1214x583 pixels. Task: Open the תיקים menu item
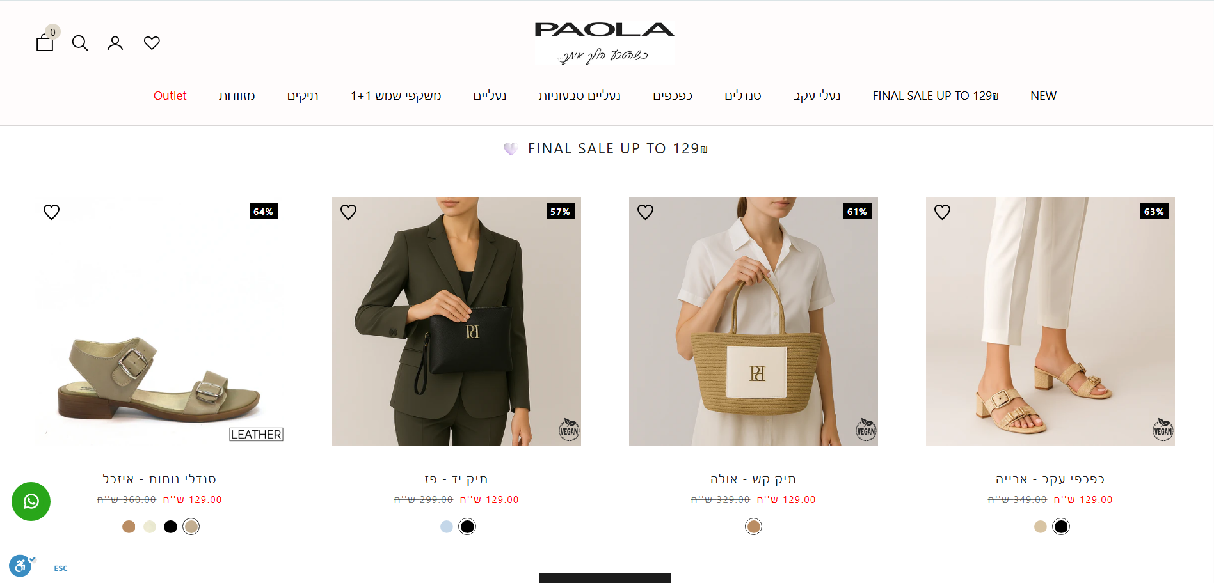[303, 96]
